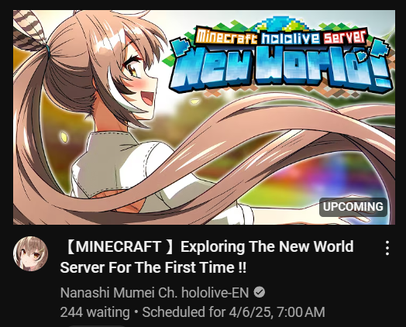Open the three-dot video options menu
Screen dimensions: 406x327
point(387,248)
